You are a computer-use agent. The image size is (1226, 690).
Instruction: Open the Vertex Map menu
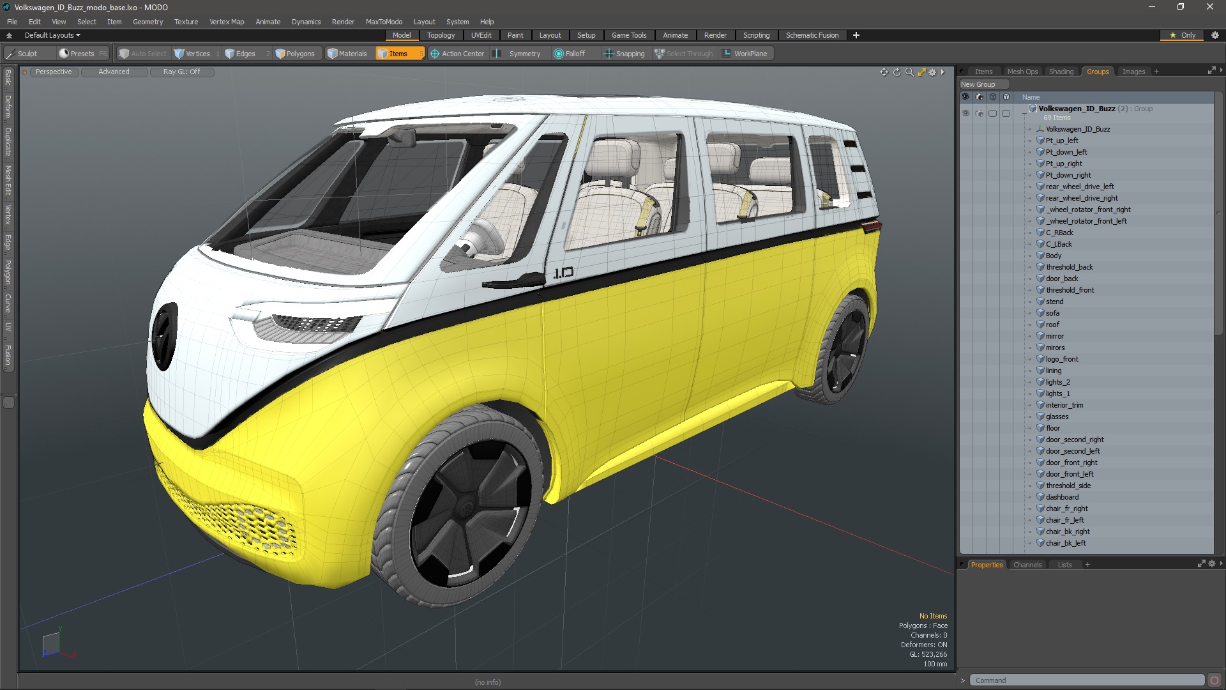[227, 22]
